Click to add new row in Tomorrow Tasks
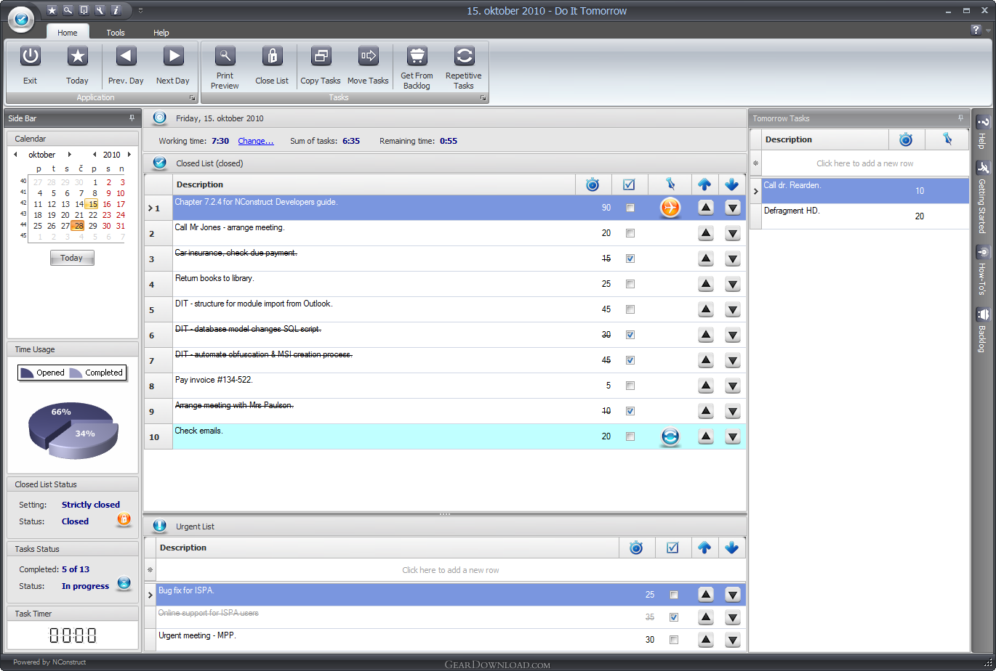Viewport: 996px width, 671px height. [x=864, y=163]
